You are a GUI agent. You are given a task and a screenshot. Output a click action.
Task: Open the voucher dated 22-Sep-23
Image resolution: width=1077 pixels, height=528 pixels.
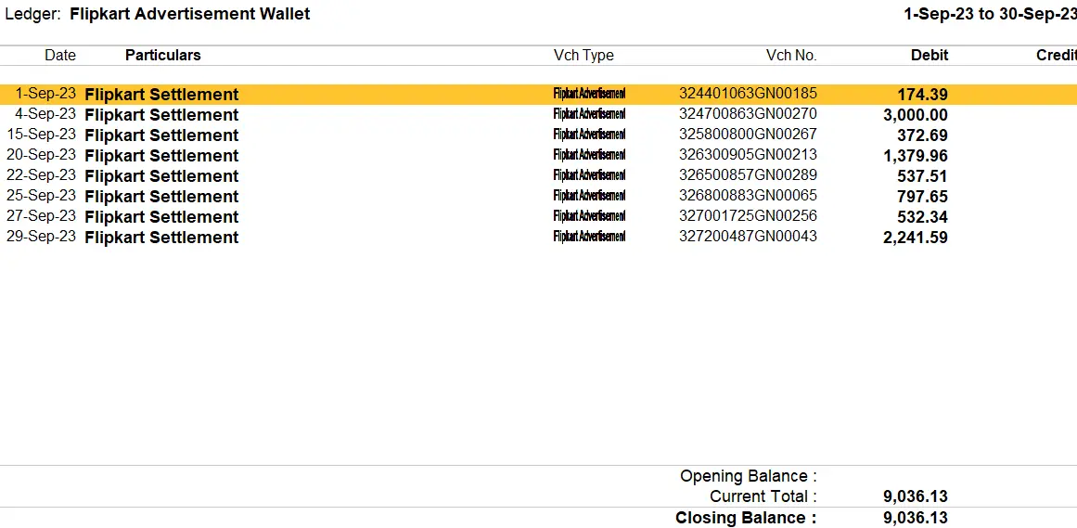(x=161, y=176)
